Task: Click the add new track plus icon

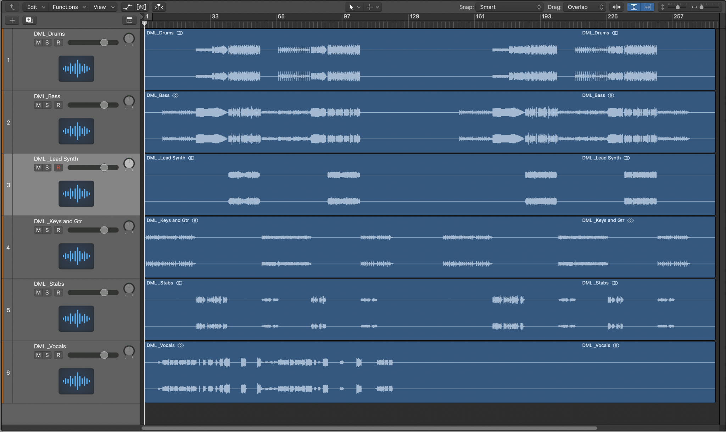Action: (x=12, y=20)
